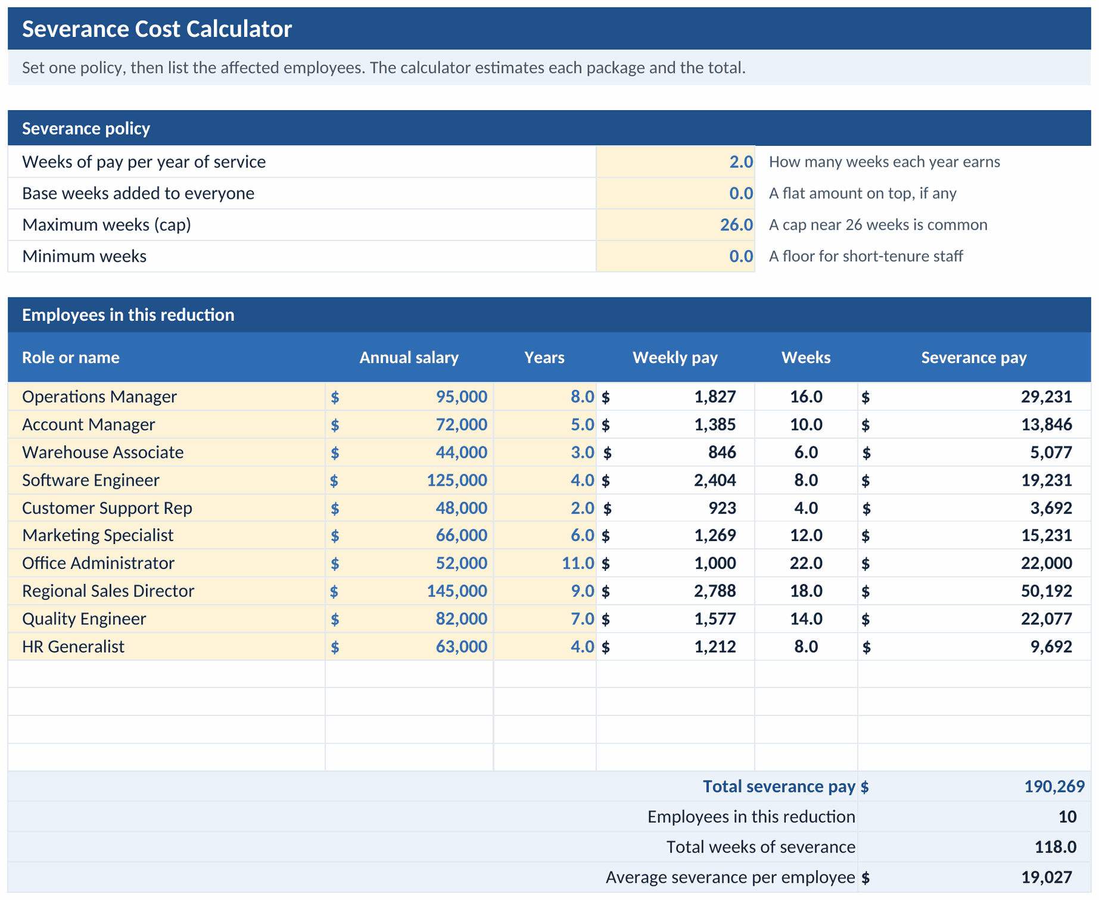
Task: Select the Maximum weeks cap value 26.0
Action: tap(675, 225)
